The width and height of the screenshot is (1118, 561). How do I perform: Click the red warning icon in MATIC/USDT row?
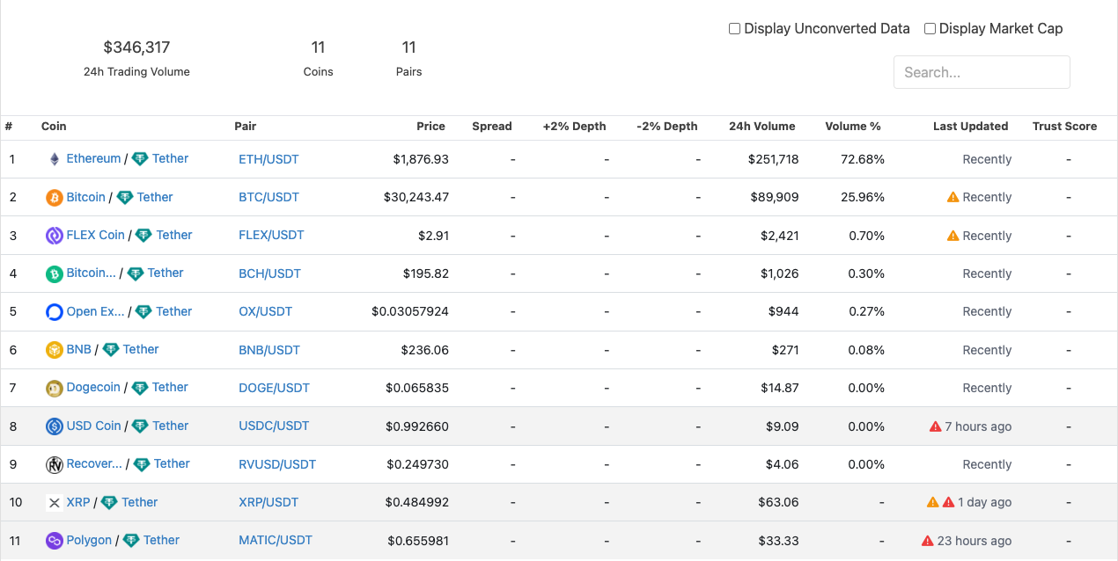(x=928, y=541)
